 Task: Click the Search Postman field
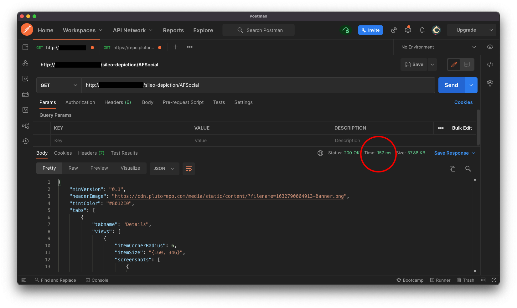258,30
